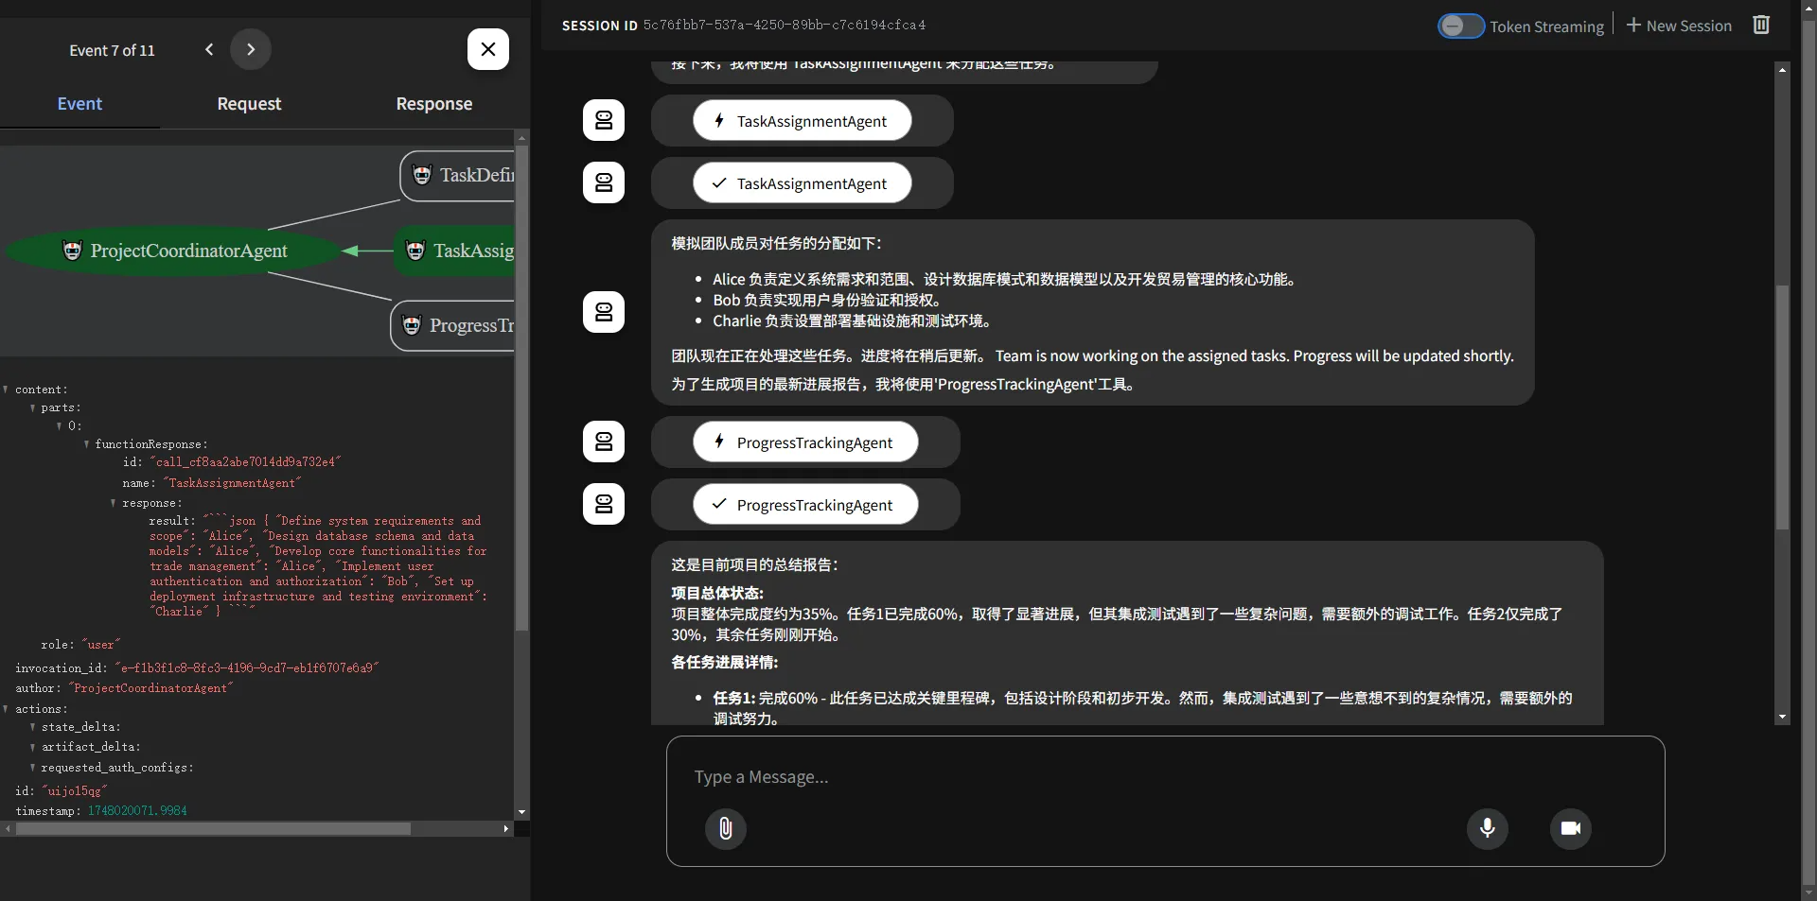Click the name value TaskAssignmentAgent in the tree
The height and width of the screenshot is (901, 1817).
tap(232, 483)
